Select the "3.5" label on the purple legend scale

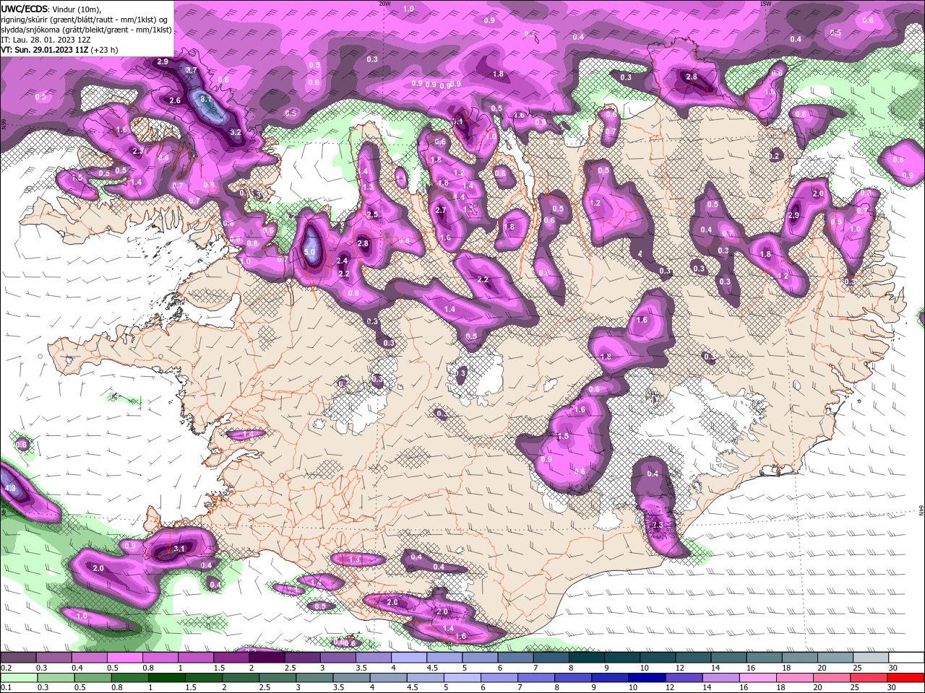(361, 668)
